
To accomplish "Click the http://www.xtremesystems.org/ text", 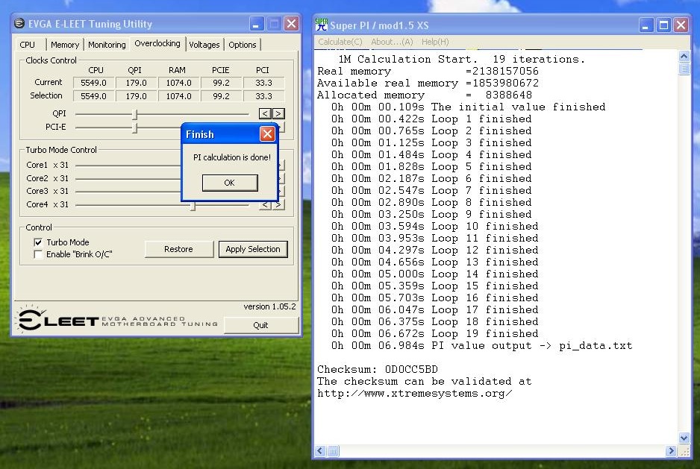I will pyautogui.click(x=415, y=394).
